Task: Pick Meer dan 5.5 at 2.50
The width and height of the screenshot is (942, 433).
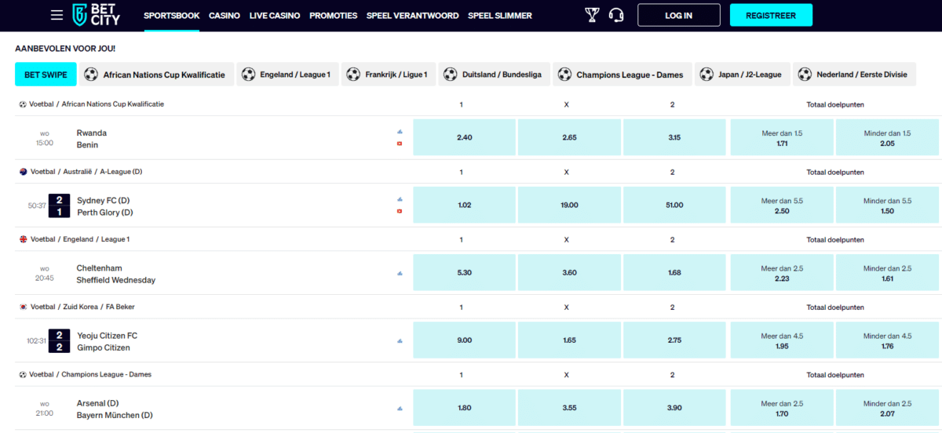Action: click(x=782, y=206)
